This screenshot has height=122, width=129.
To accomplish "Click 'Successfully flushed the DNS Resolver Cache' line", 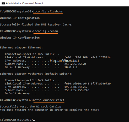I will 36,25.
